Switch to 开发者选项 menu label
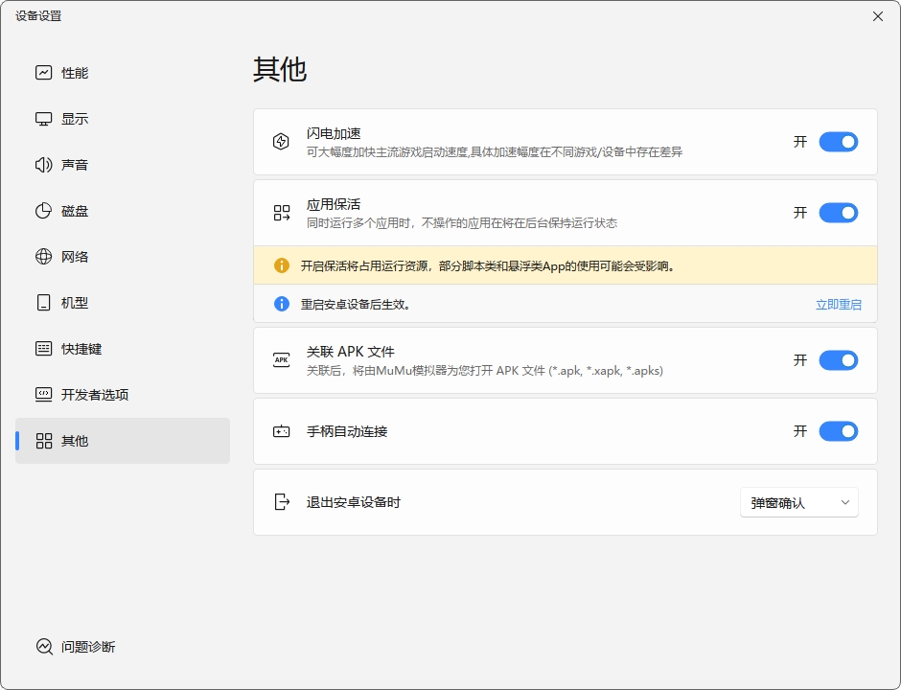Image resolution: width=901 pixels, height=690 pixels. pyautogui.click(x=95, y=395)
